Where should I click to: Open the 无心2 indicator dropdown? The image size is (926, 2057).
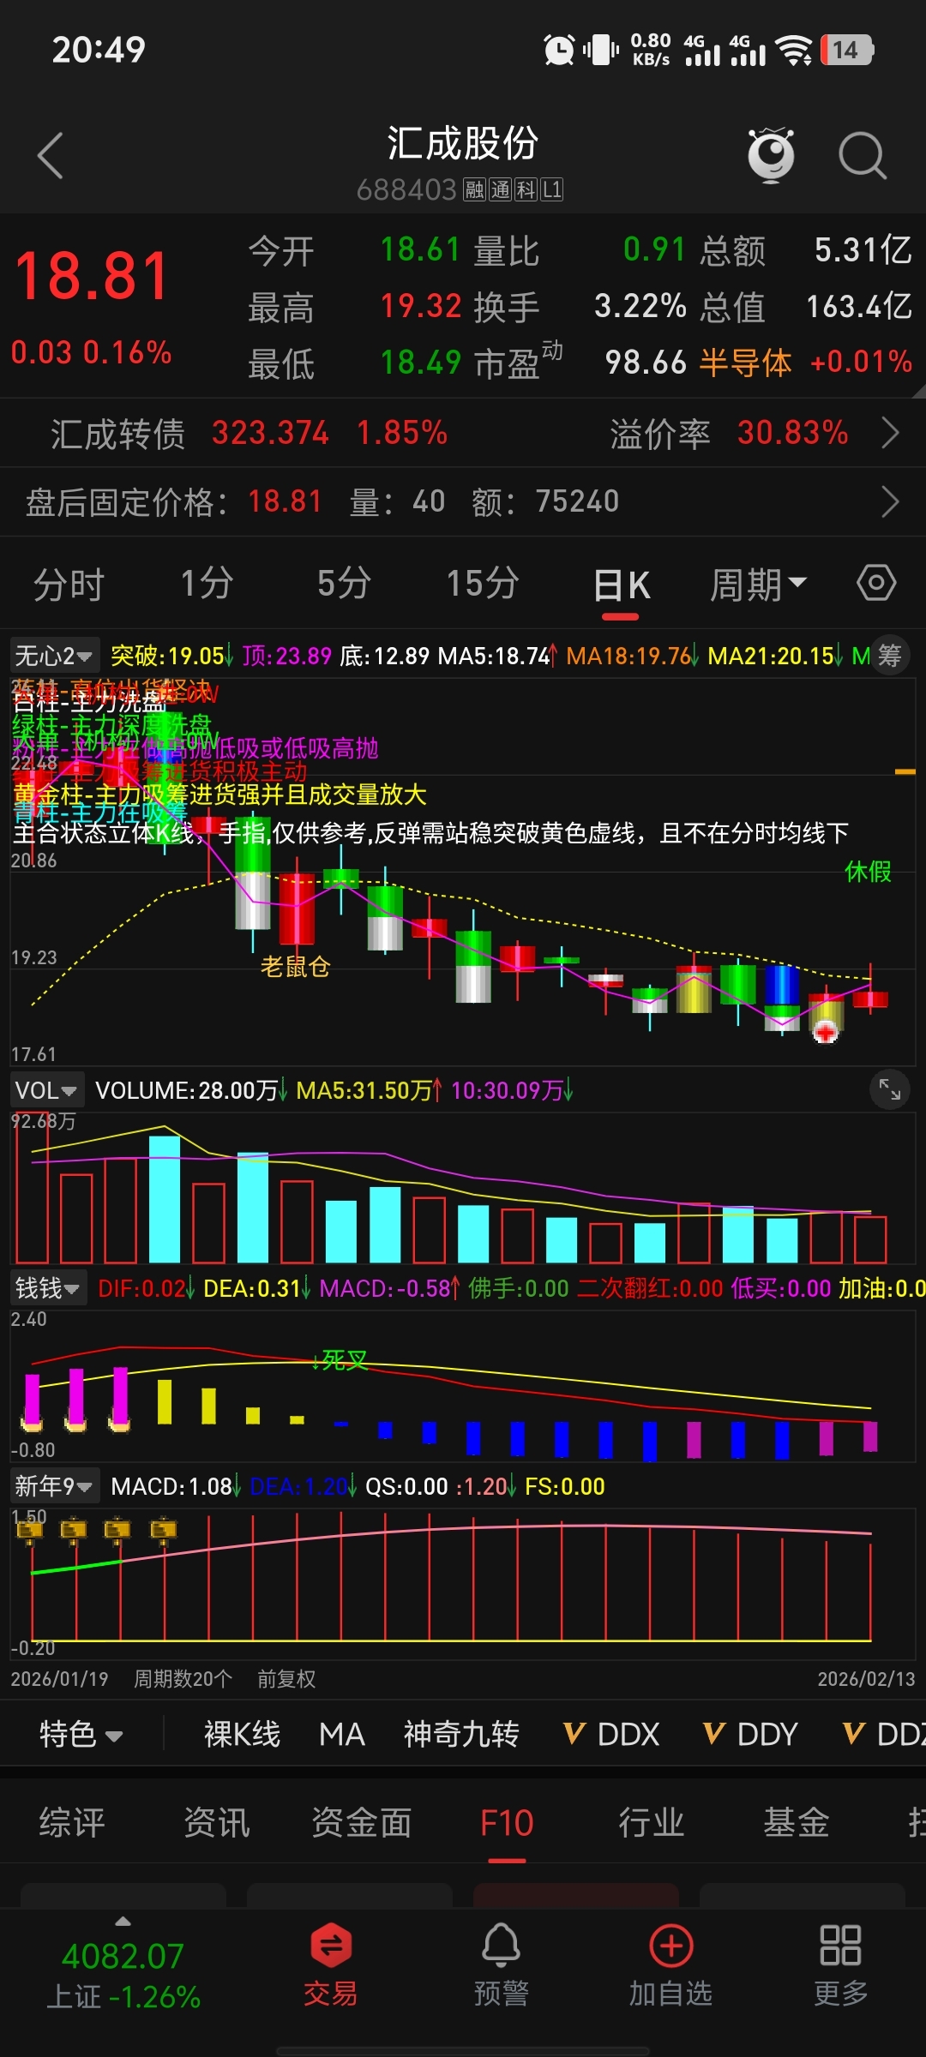pos(54,656)
